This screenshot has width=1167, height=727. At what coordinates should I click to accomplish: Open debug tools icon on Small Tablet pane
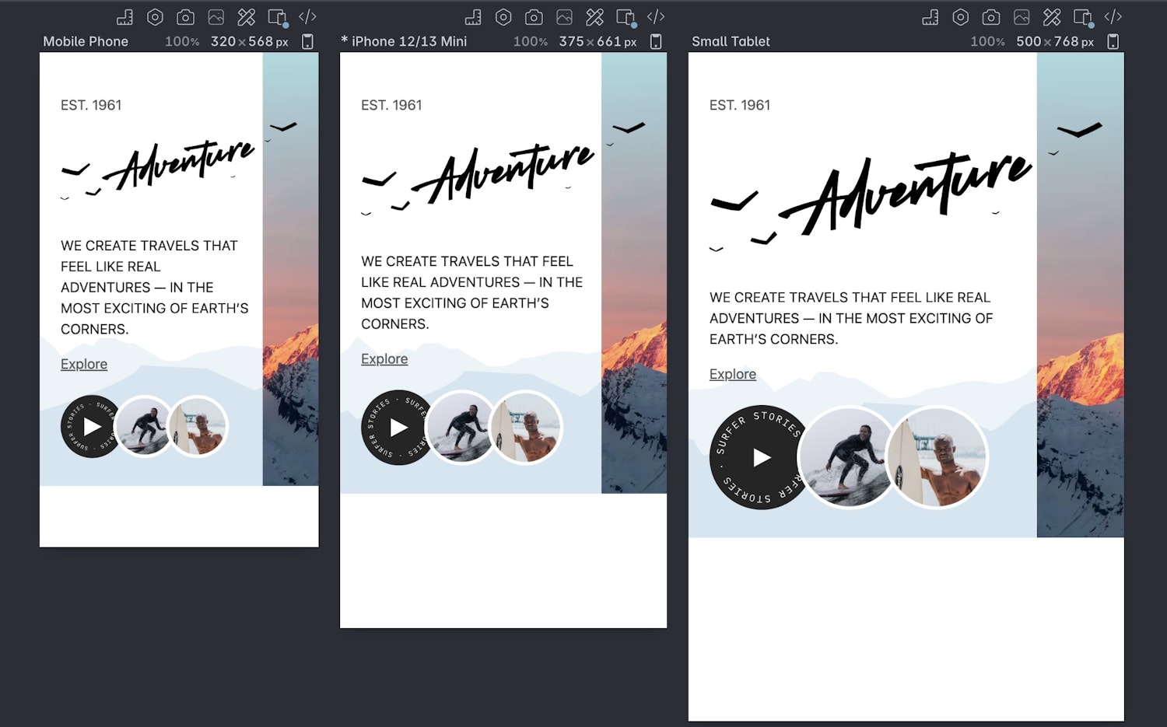(1052, 17)
